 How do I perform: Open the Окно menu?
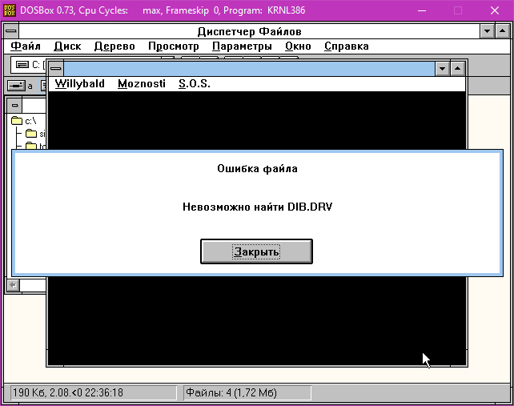point(298,46)
